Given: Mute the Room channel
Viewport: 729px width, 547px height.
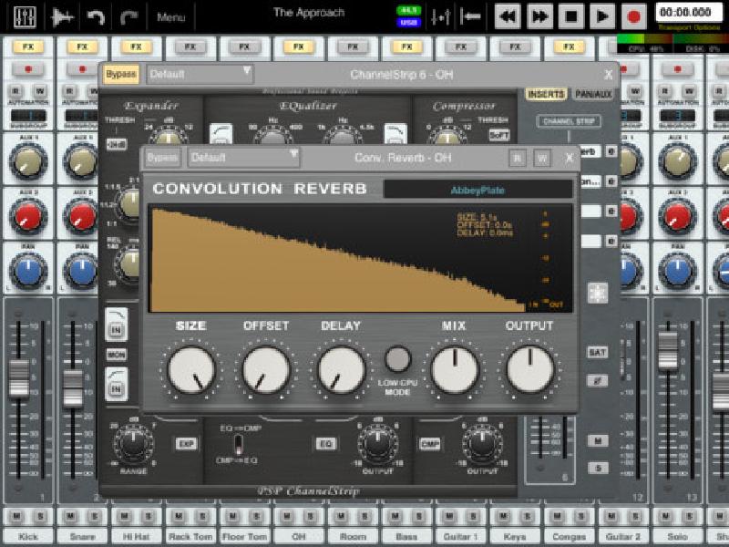Looking at the screenshot, I should [x=341, y=516].
